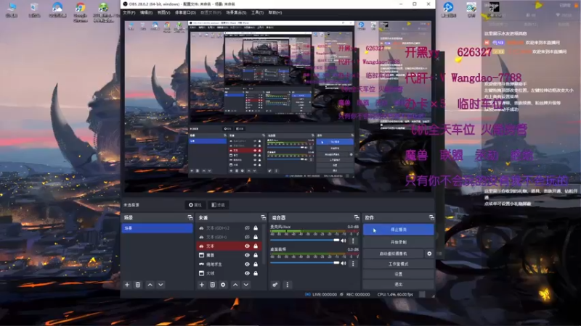This screenshot has width=581, height=326.
Task: Open the 编辑(E) menu
Action: click(147, 12)
